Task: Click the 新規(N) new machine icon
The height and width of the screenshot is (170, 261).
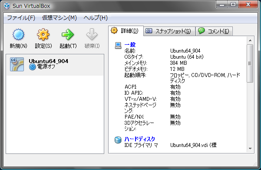Action: pos(18,34)
